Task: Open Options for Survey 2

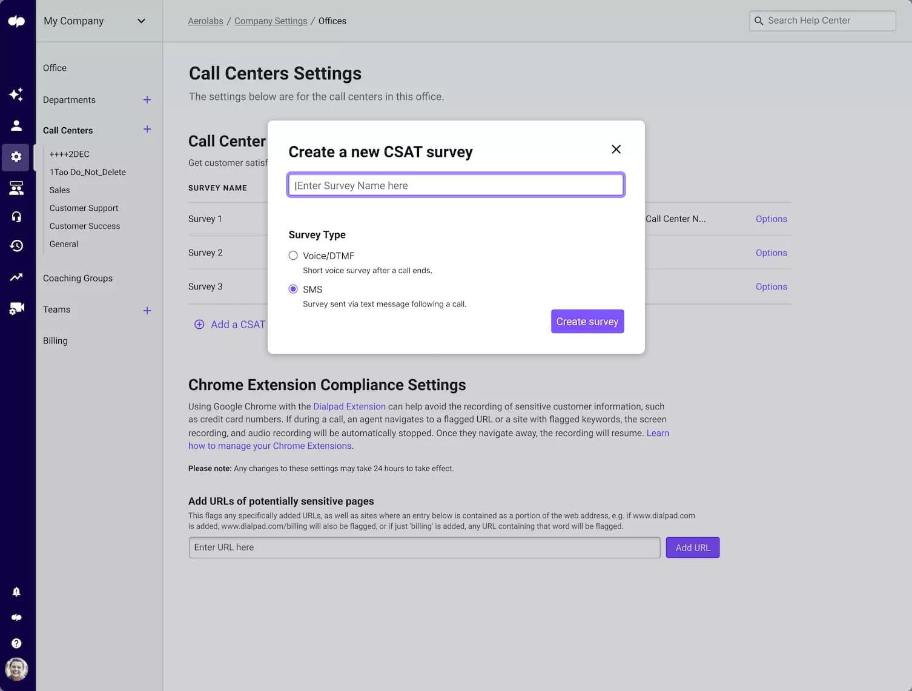Action: click(771, 253)
